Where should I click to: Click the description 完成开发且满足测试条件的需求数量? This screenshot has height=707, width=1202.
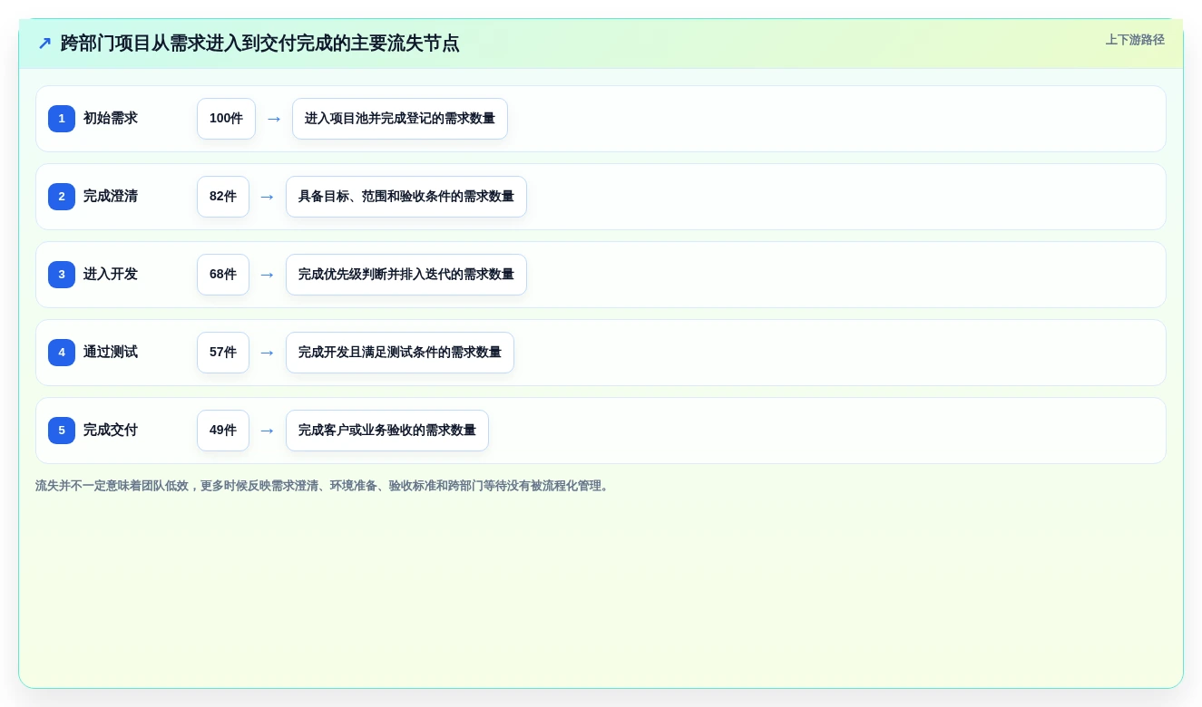[400, 353]
